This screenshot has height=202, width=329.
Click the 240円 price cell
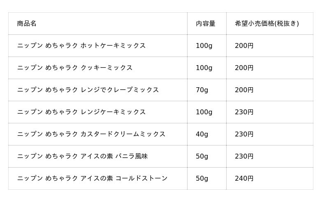pos(244,179)
